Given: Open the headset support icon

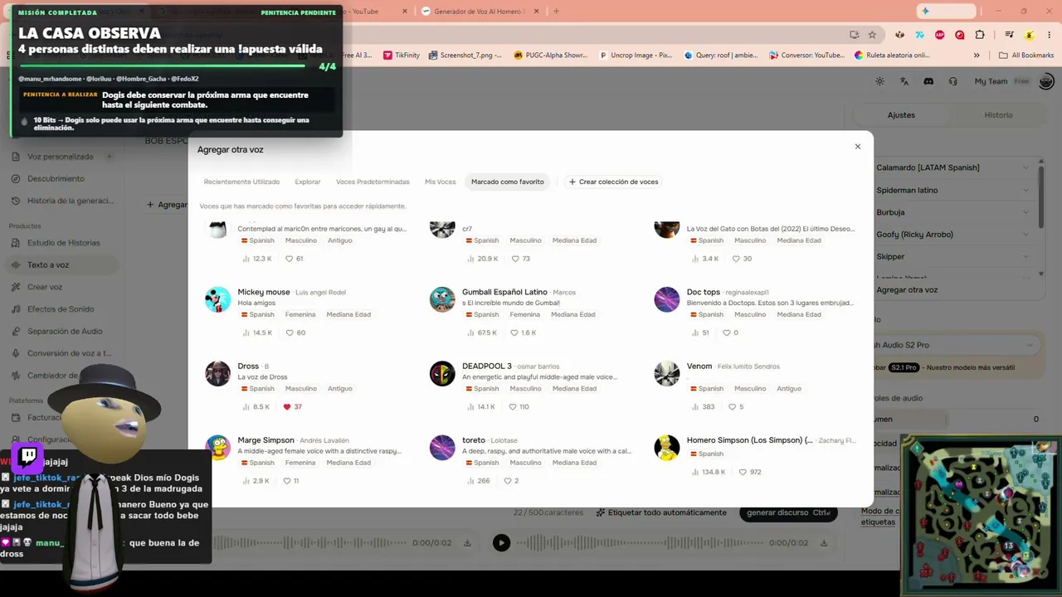Looking at the screenshot, I should [952, 81].
